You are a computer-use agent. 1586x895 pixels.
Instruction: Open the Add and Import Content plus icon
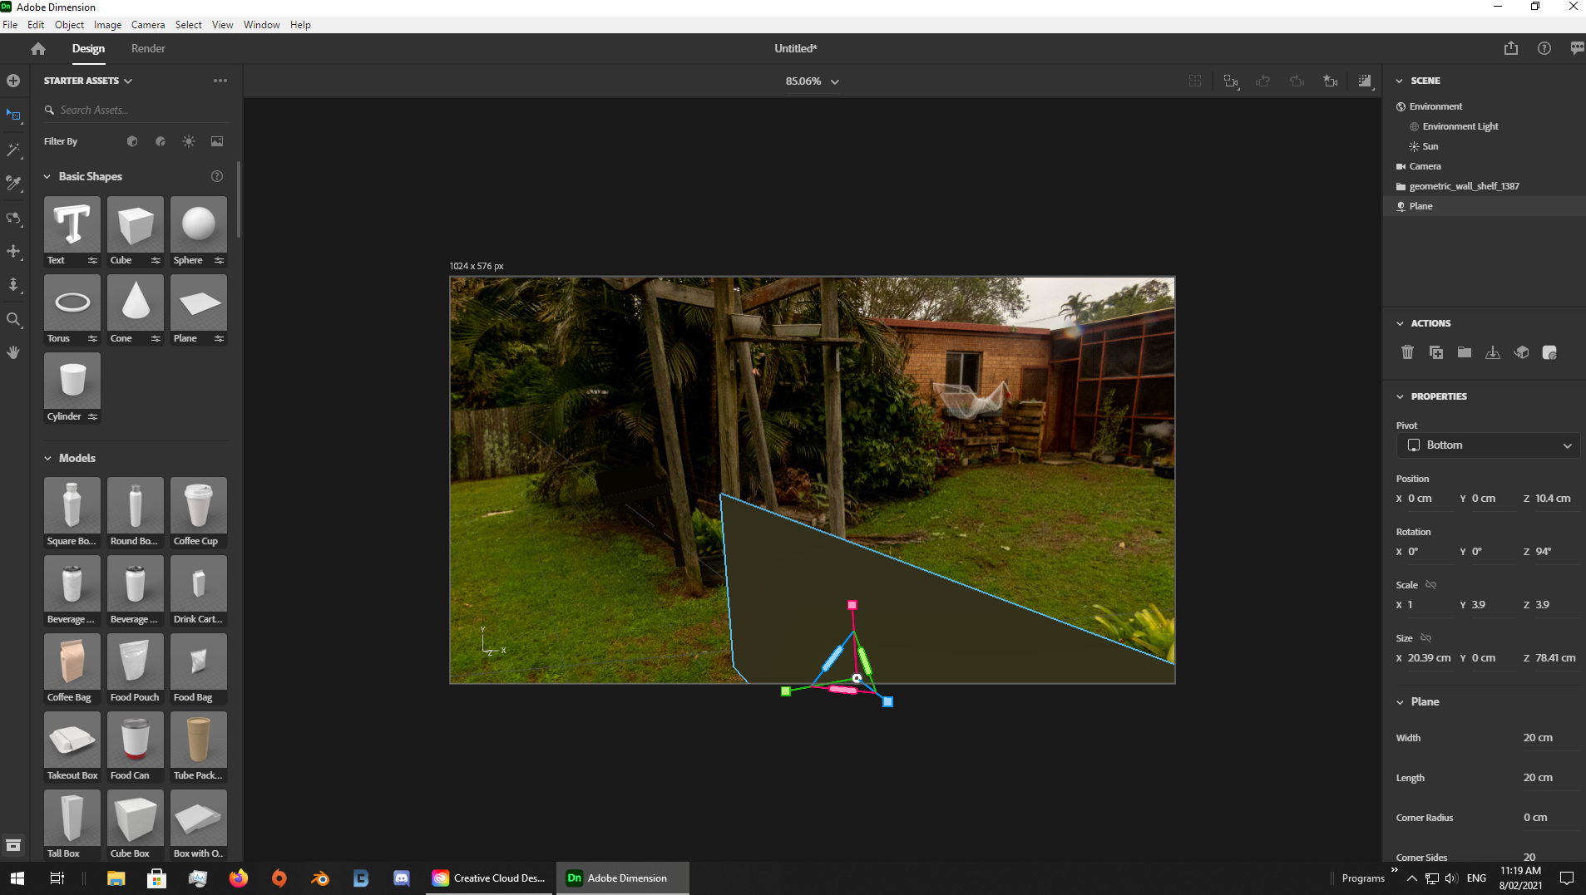click(13, 81)
